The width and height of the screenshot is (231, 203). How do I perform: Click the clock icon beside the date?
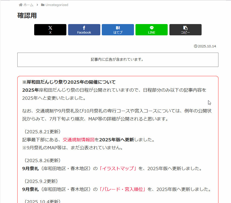[196, 46]
